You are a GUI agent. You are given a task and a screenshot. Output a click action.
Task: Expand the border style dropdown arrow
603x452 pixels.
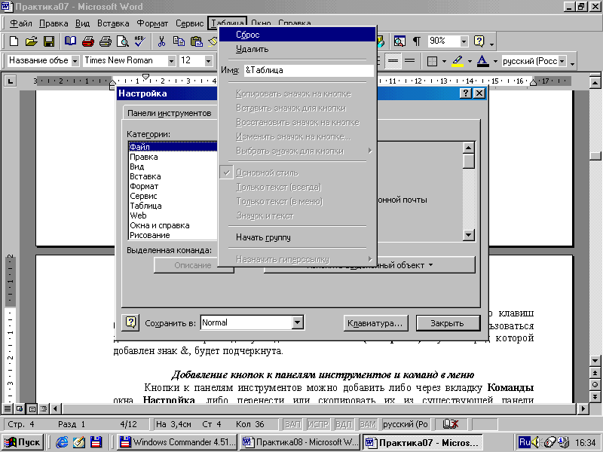pyautogui.click(x=444, y=61)
